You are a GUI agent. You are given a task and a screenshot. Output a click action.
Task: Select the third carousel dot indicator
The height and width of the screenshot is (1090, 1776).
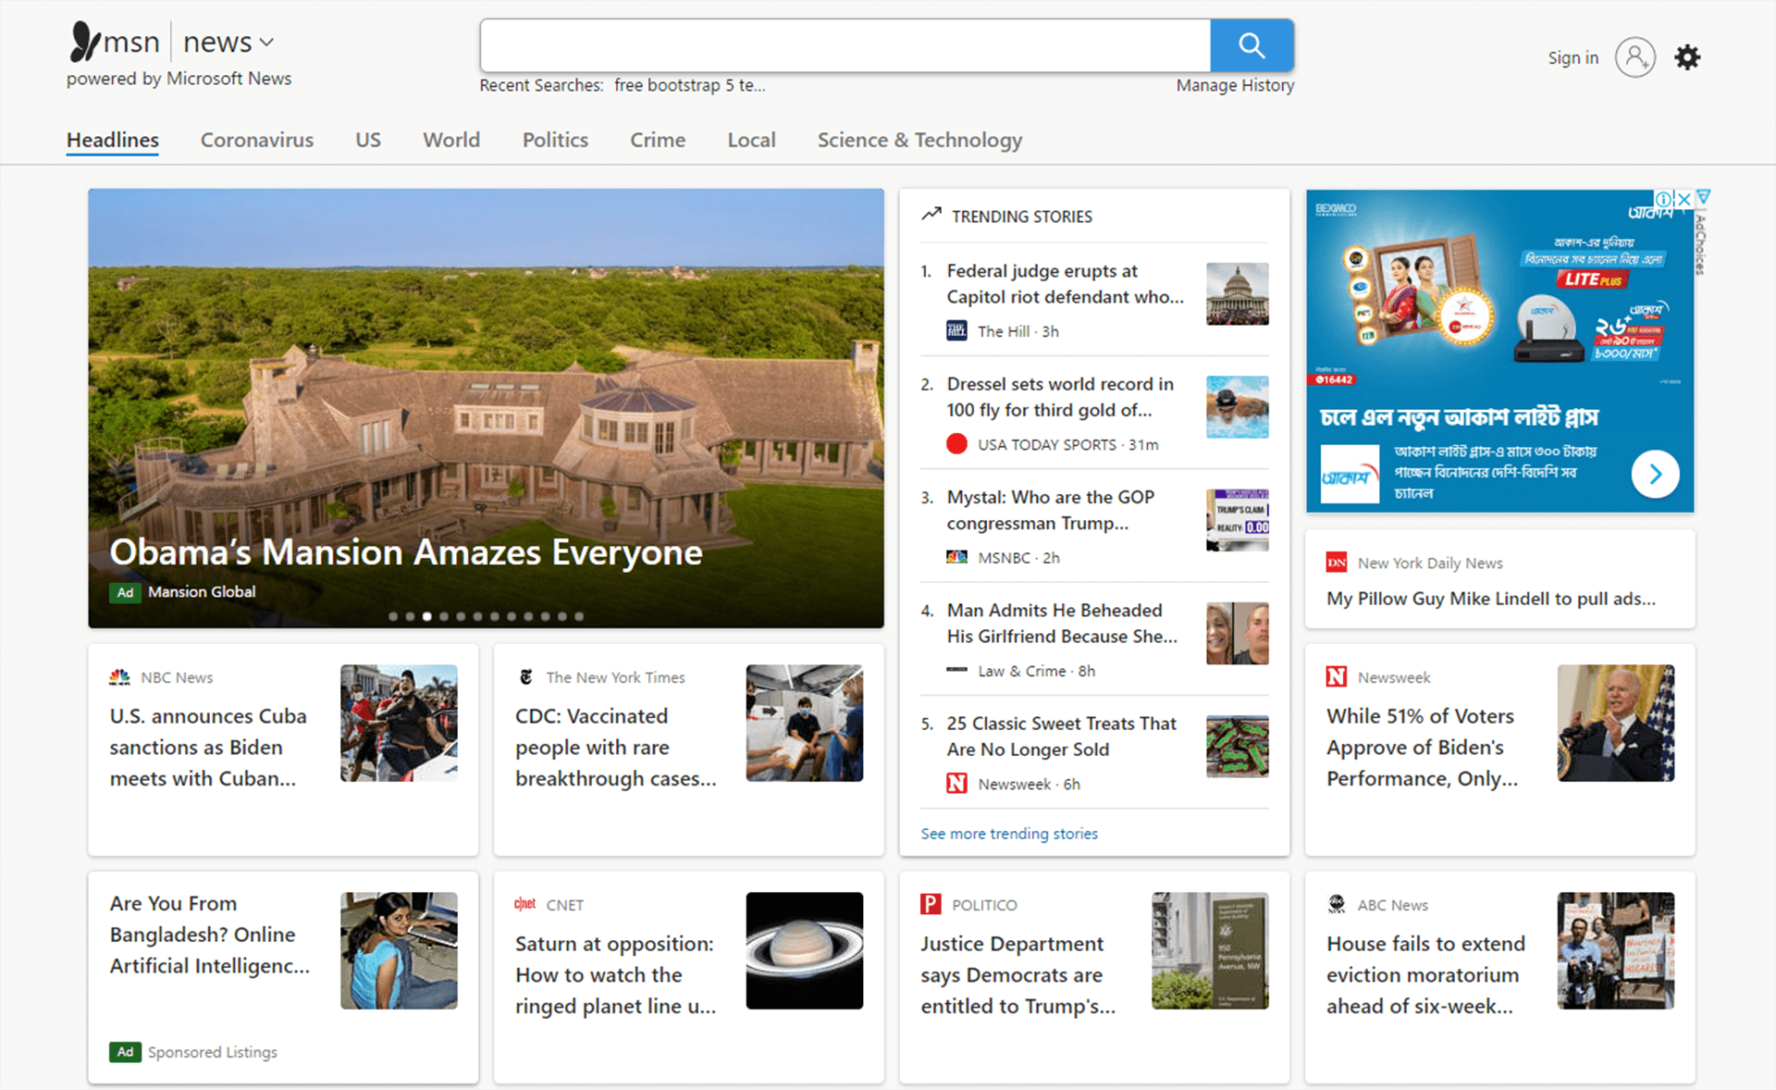click(x=426, y=616)
